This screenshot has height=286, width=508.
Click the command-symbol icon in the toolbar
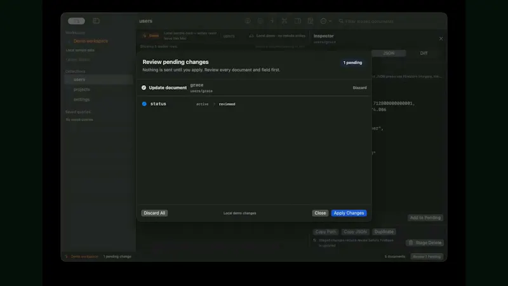(284, 21)
